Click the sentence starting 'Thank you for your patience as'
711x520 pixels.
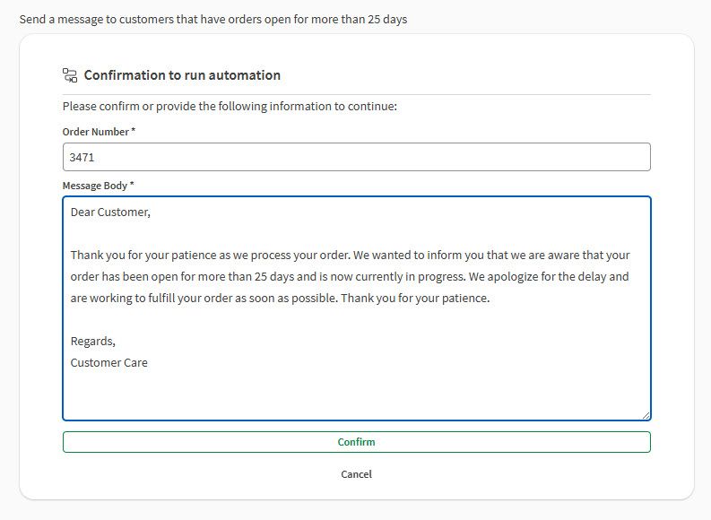click(211, 256)
